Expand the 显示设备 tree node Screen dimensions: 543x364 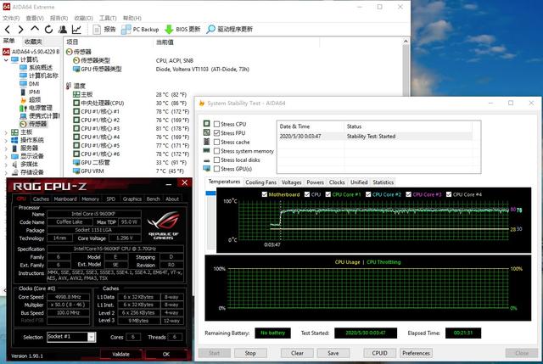coord(6,156)
